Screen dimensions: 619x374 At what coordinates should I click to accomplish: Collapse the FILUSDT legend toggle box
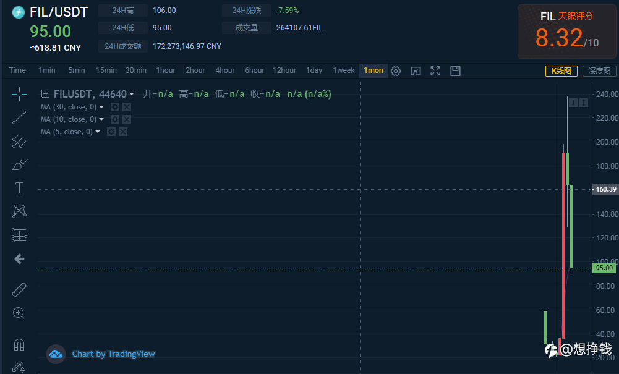pyautogui.click(x=45, y=94)
